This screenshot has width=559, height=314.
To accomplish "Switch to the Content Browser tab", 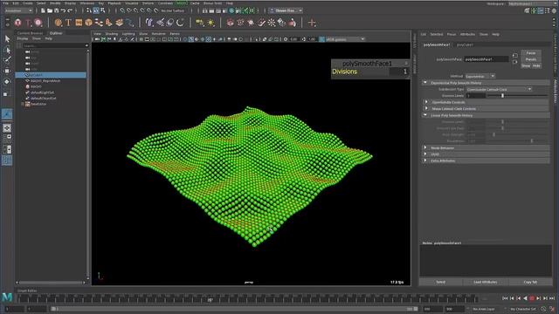I will 30,33.
